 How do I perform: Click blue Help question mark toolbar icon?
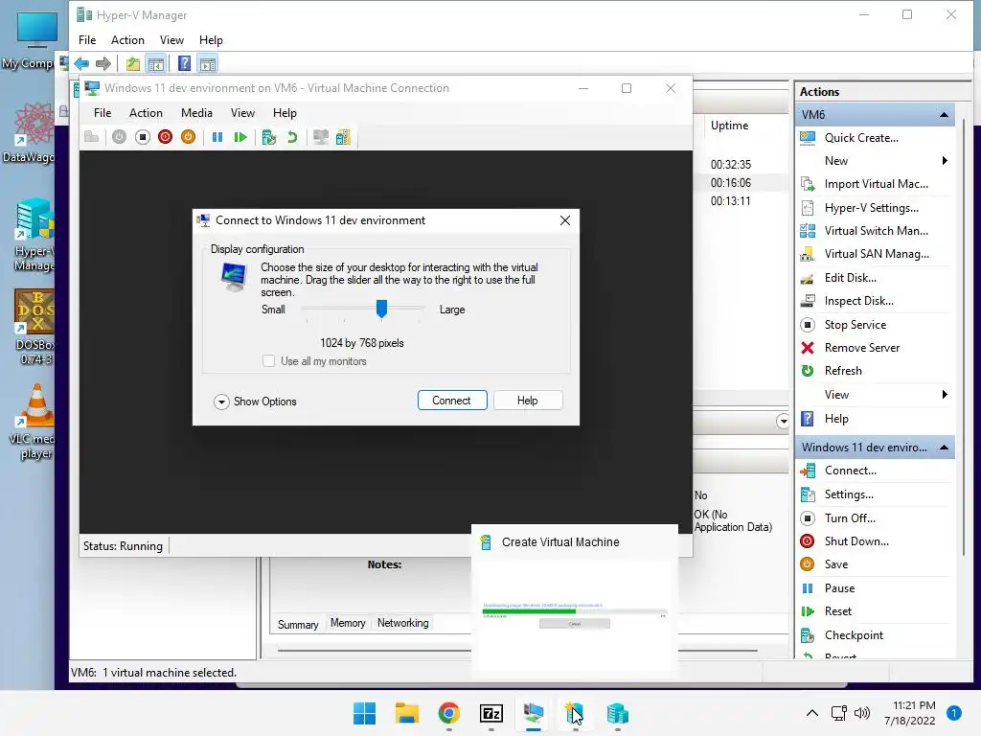[x=184, y=63]
